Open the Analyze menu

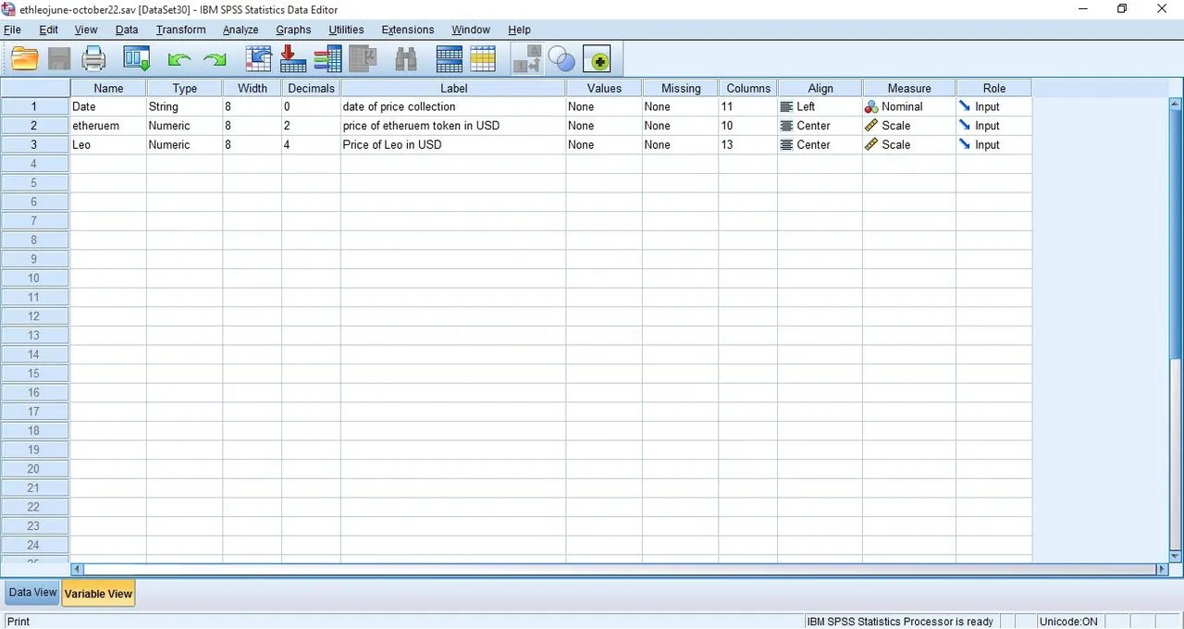point(240,30)
